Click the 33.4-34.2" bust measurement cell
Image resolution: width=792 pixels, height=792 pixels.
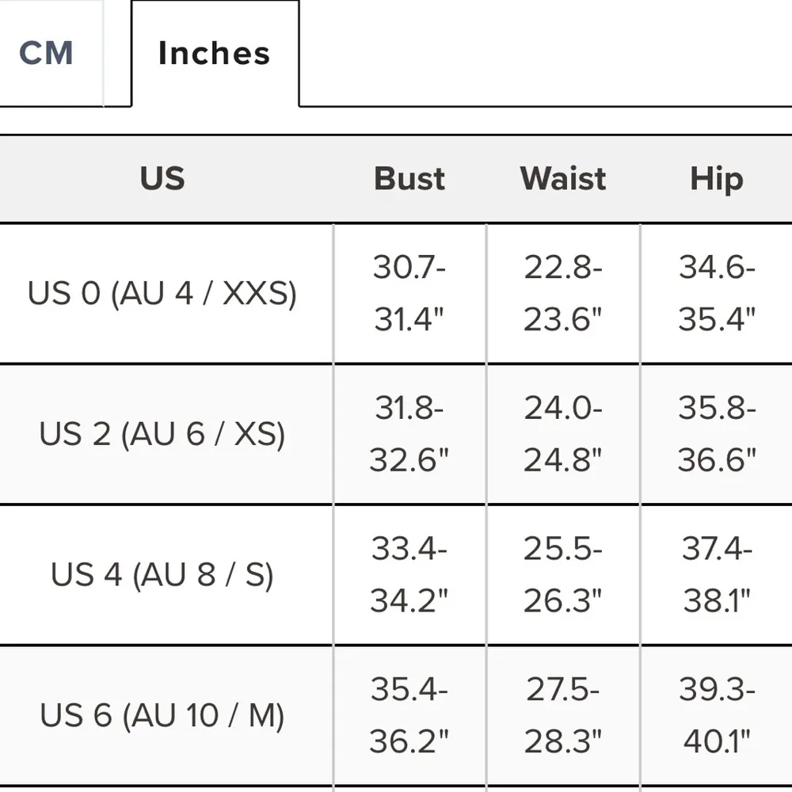pyautogui.click(x=409, y=575)
